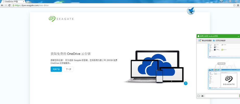Select the OneDrive 产品 browser tab
The image size is (240, 104).
point(13,2)
